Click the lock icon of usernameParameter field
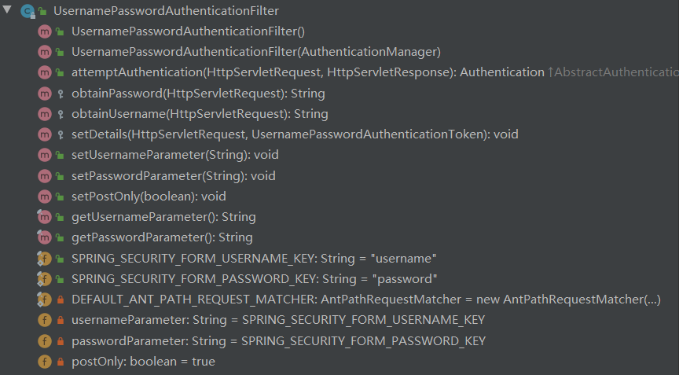Screen dimensions: 679x375 (x=60, y=320)
